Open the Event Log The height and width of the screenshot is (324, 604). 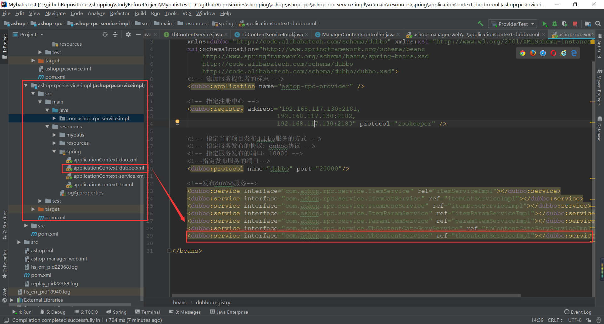pos(578,312)
